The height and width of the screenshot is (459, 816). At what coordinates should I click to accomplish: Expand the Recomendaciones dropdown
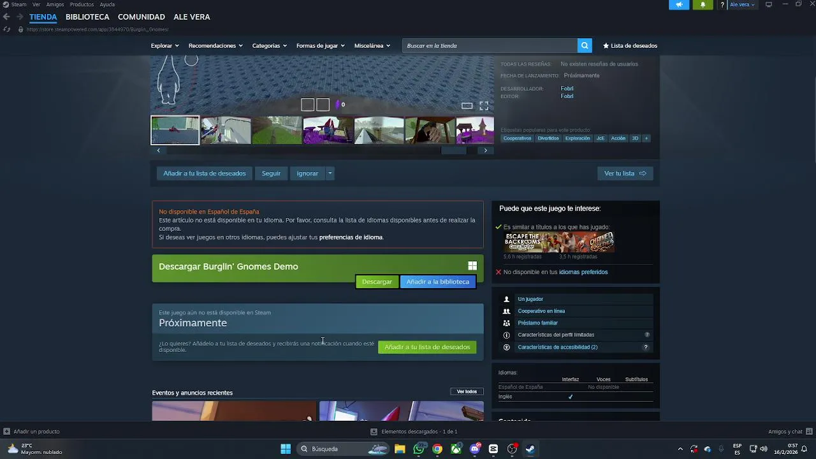[x=215, y=46]
